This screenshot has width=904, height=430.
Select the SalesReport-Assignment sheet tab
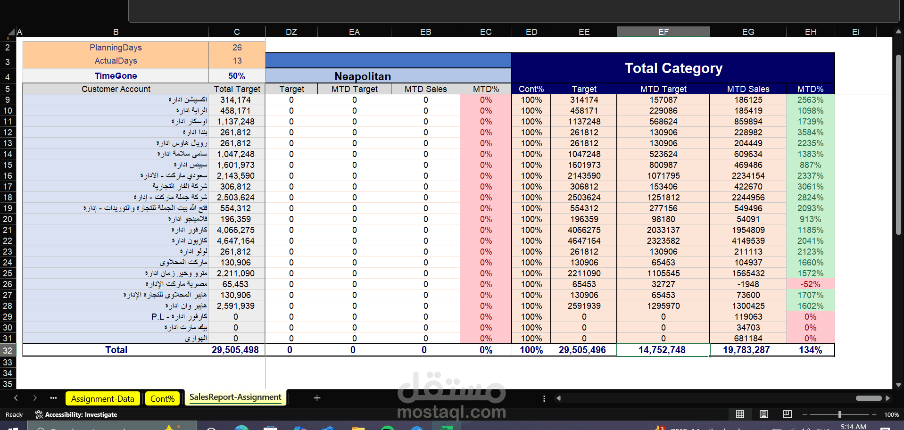235,397
